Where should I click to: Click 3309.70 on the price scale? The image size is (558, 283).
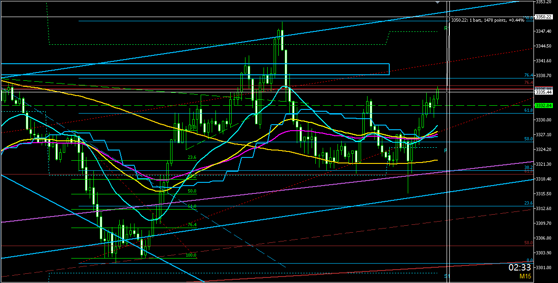click(543, 223)
